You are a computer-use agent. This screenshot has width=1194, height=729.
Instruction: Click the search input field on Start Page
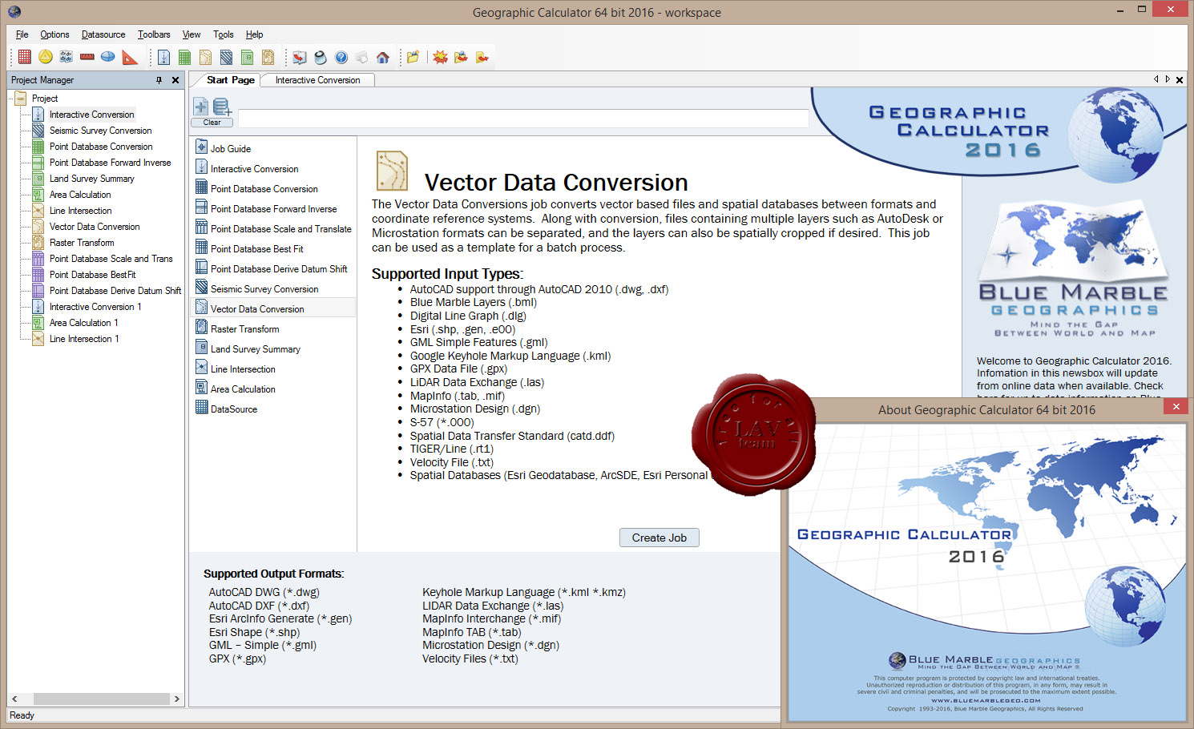click(x=523, y=118)
